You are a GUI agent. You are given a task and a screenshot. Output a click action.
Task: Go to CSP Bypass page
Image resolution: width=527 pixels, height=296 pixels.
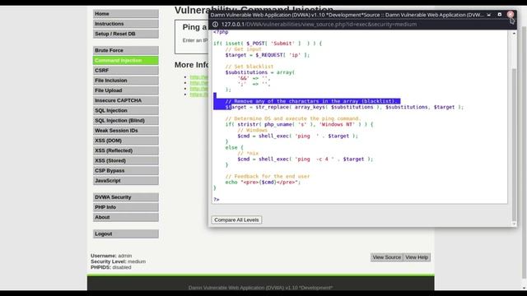click(125, 170)
